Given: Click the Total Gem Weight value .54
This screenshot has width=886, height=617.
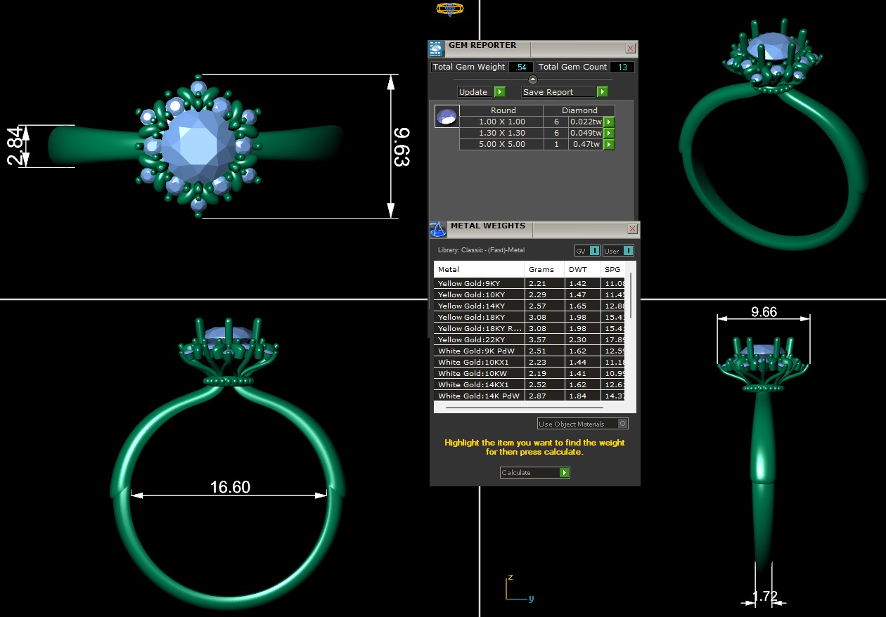Looking at the screenshot, I should (x=521, y=67).
